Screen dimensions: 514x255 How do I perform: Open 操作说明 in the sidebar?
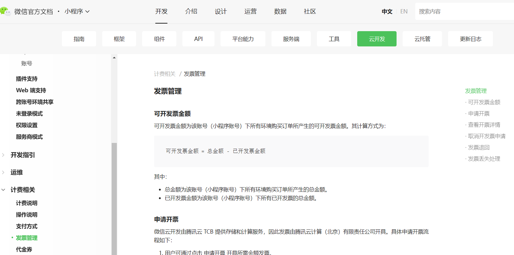click(27, 215)
